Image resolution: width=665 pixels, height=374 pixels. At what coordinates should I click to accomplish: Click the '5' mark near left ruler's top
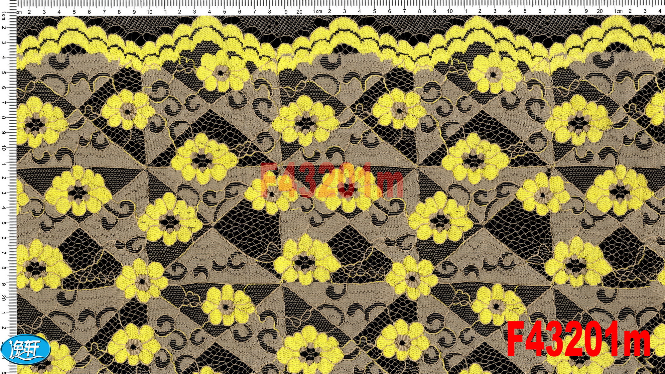point(4,72)
